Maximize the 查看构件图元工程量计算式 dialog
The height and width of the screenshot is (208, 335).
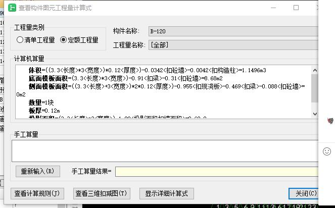pyautogui.click(x=296, y=8)
